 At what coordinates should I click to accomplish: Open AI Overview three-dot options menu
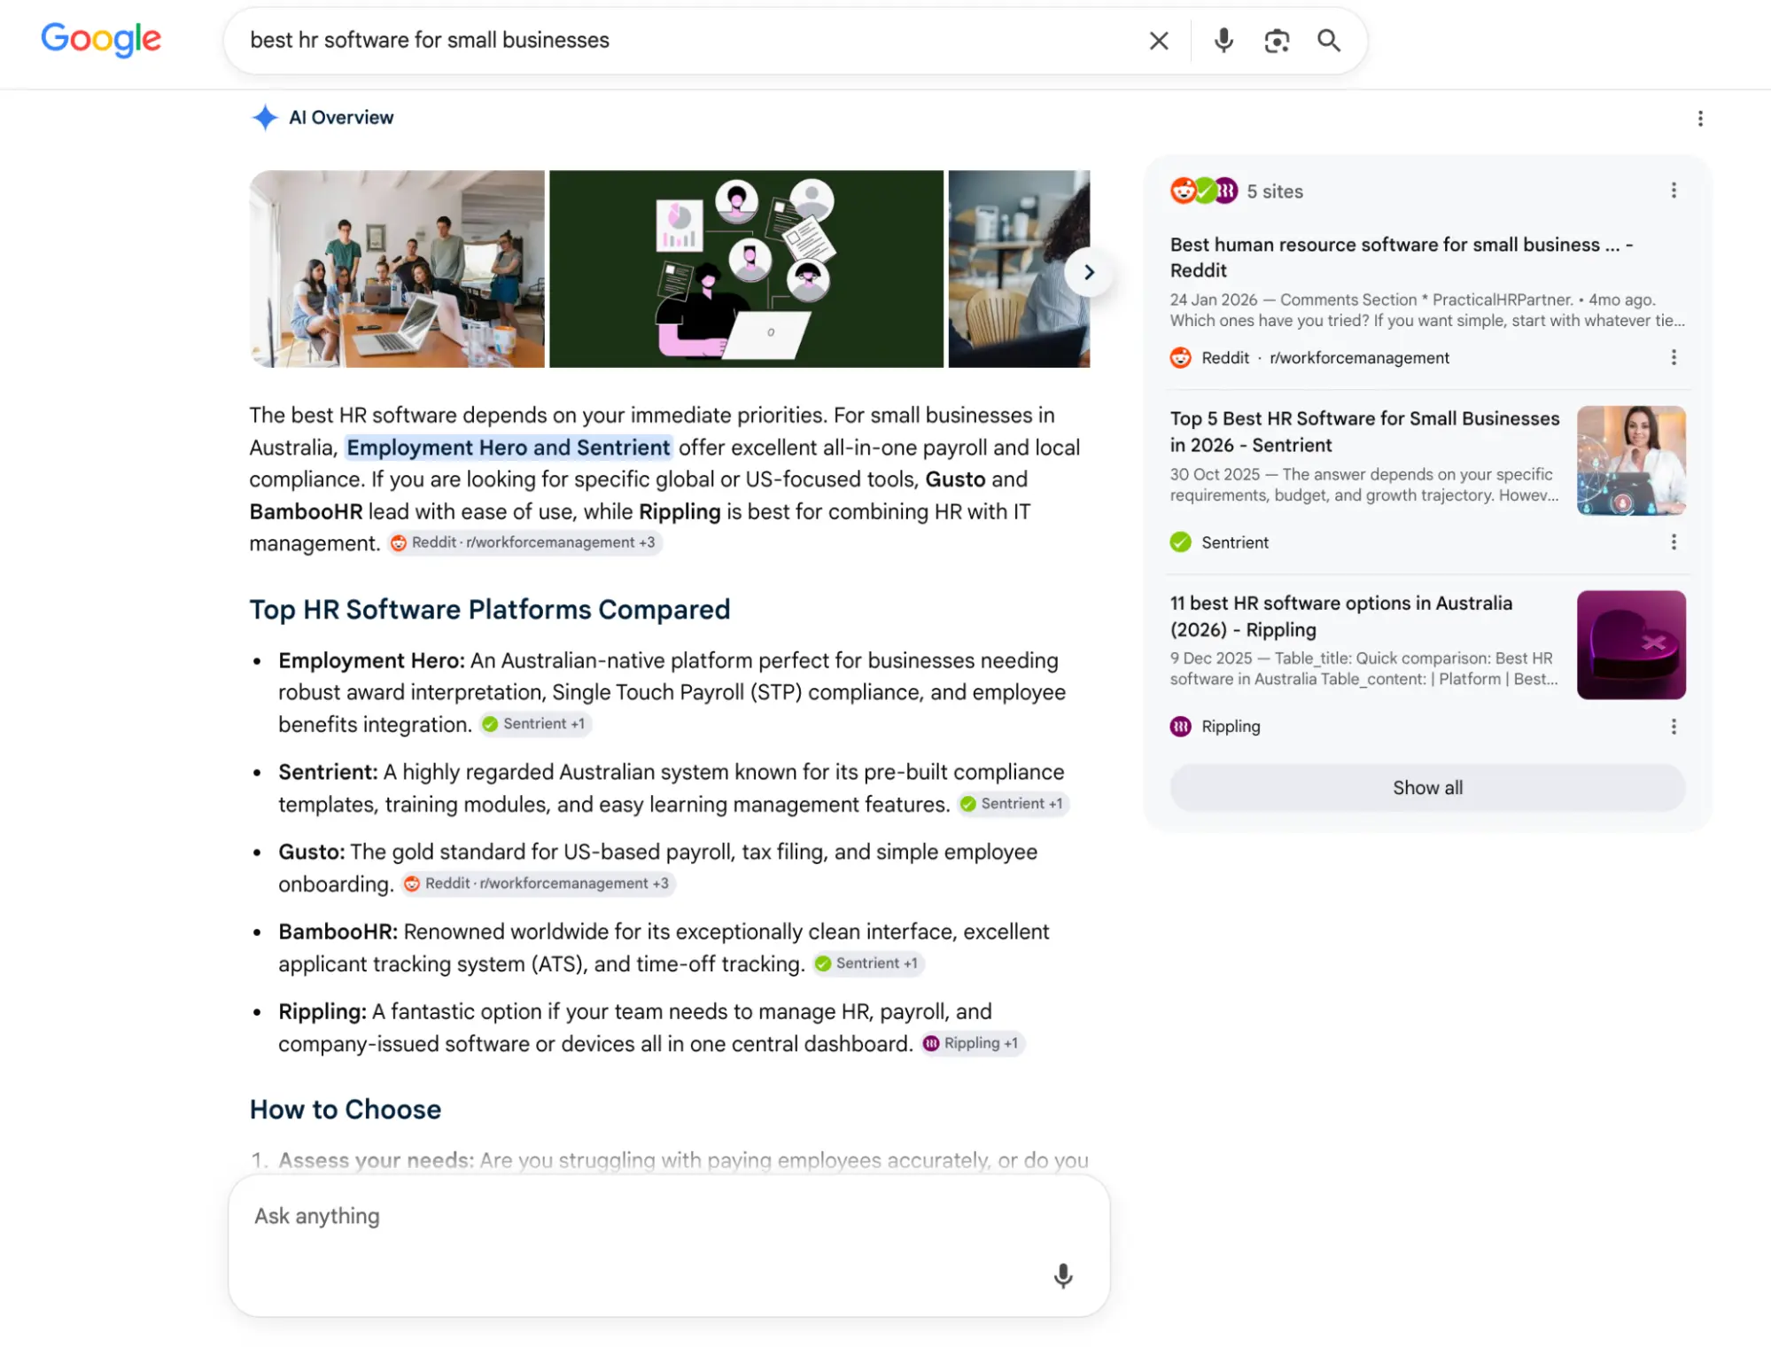[x=1699, y=119]
